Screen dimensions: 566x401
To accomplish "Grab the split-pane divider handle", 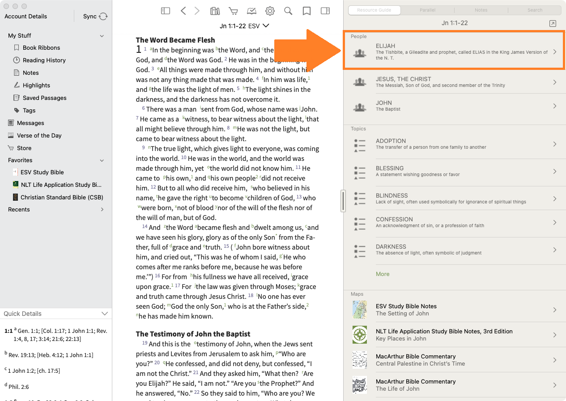I will pos(343,200).
